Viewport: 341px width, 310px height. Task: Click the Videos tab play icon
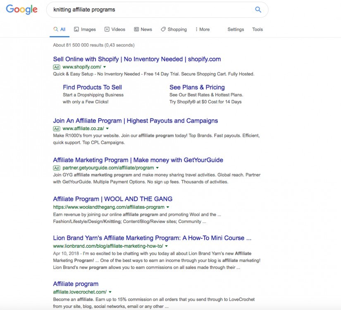[107, 29]
